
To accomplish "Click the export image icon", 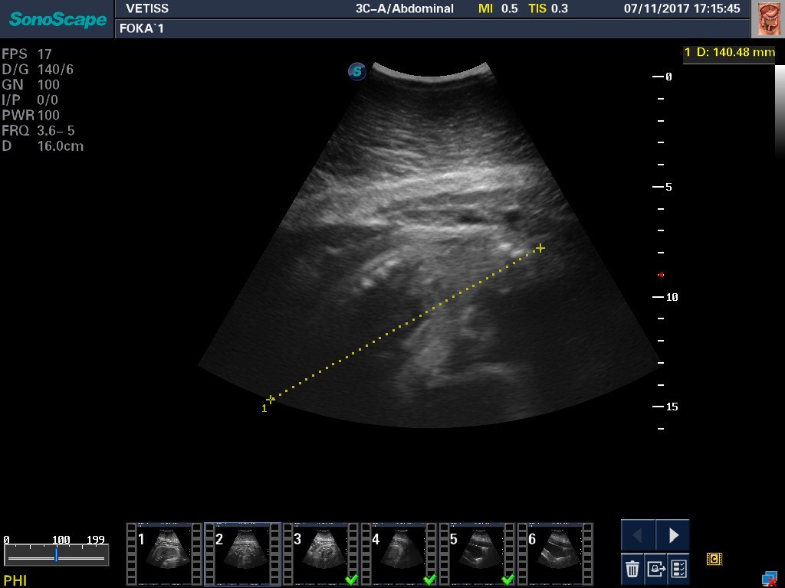I will click(655, 569).
